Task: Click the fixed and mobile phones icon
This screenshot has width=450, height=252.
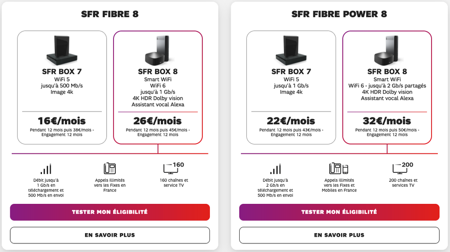Action: click(339, 168)
